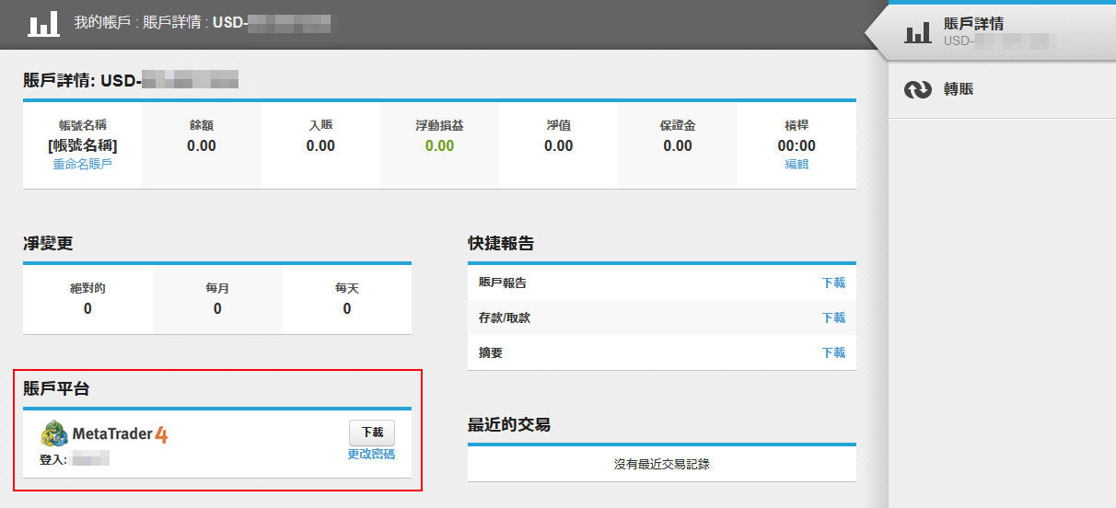
Task: Click the MetaTrader 4 logo
Action: [104, 433]
